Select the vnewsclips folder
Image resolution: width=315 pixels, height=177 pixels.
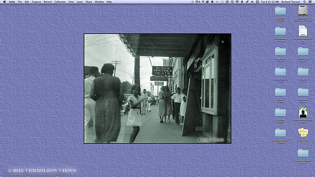[280, 51]
